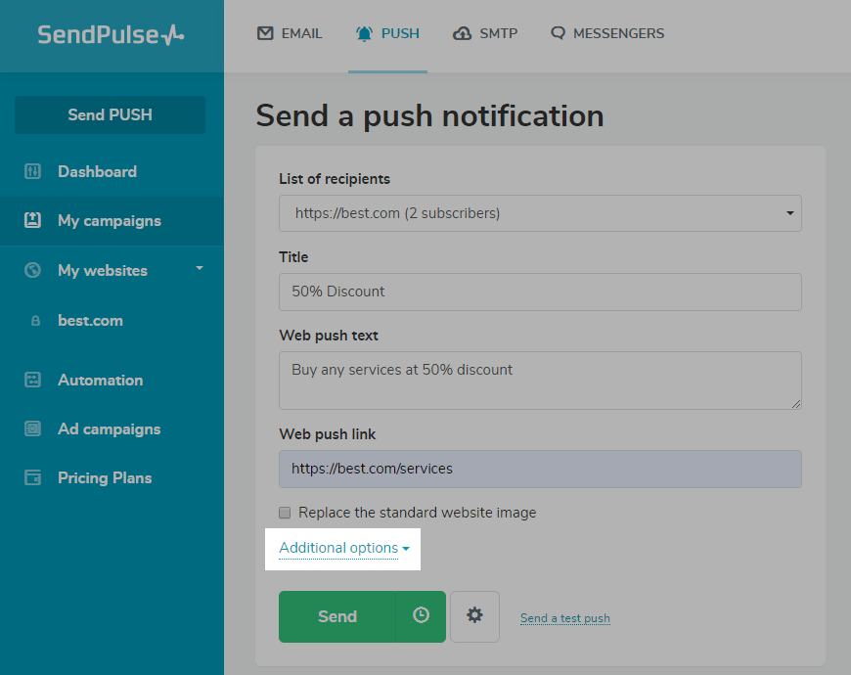Click the Ad campaigns sidebar icon
This screenshot has height=675, width=851.
point(32,429)
